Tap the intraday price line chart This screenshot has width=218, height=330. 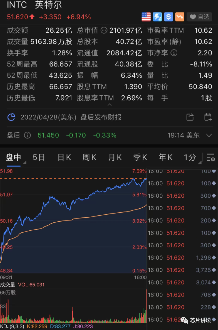tap(73, 221)
